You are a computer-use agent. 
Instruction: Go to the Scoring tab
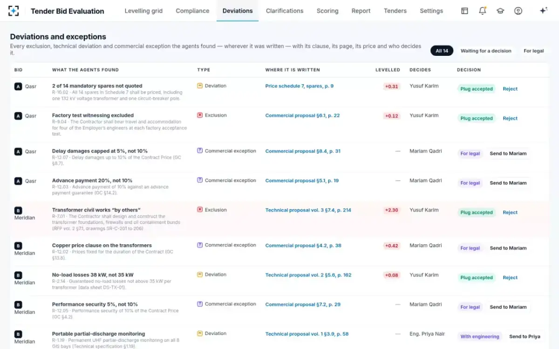tap(327, 11)
